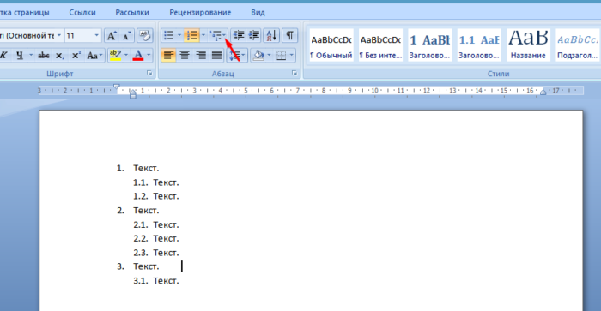Open the Numbering dropdown arrow
The width and height of the screenshot is (601, 311).
coord(203,36)
